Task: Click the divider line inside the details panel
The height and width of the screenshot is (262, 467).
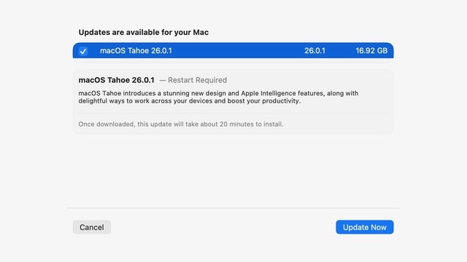Action: [233, 113]
